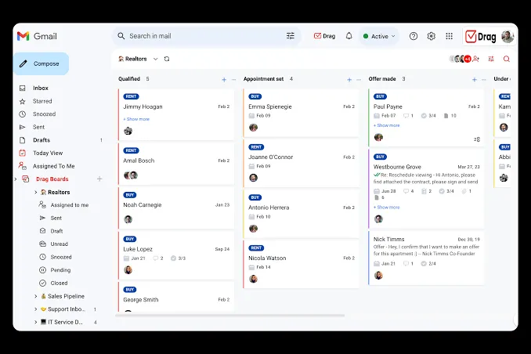Open the Nick Timms card
531x354 pixels.
426,258
